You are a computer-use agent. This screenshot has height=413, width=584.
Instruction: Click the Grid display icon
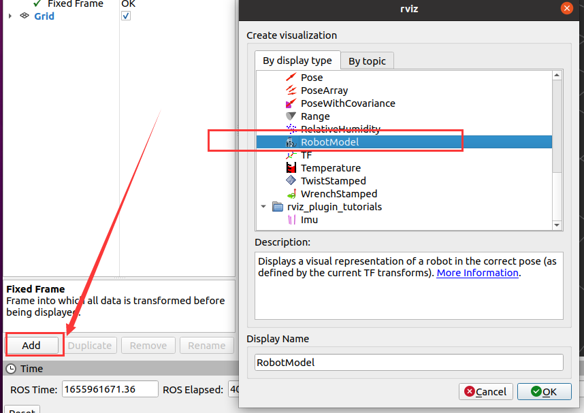click(25, 16)
